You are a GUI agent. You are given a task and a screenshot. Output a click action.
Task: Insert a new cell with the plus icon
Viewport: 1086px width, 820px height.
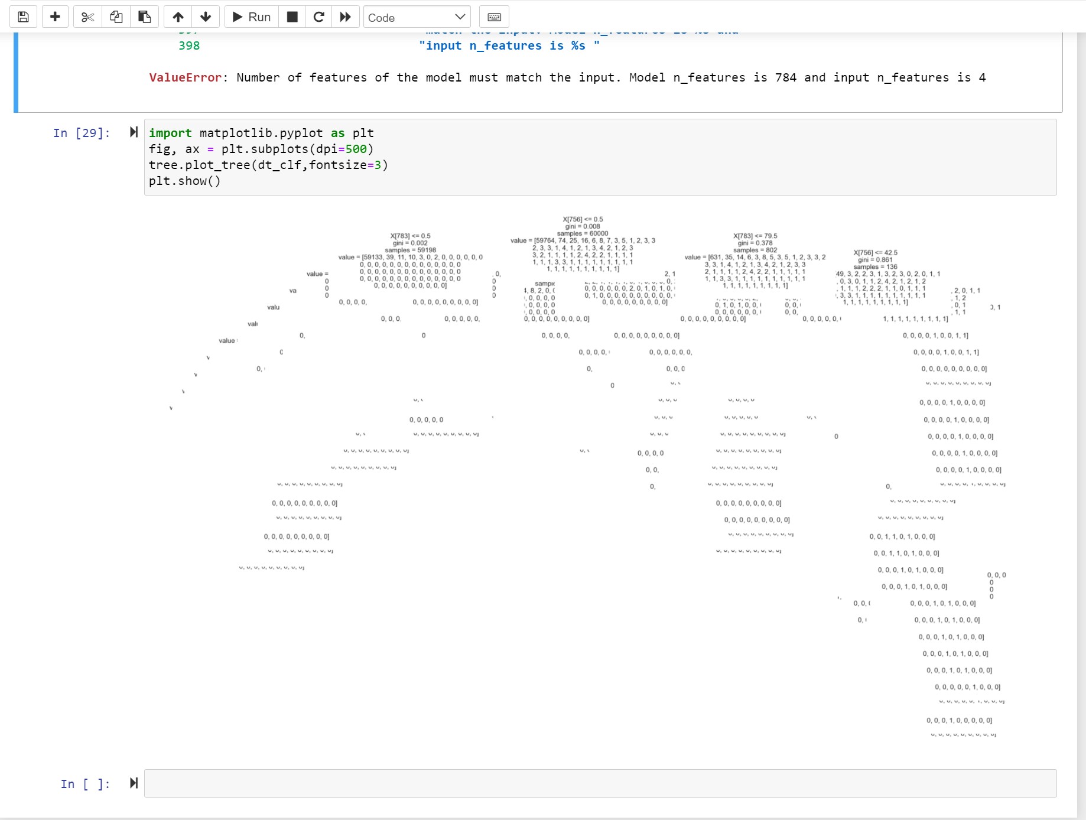pyautogui.click(x=55, y=17)
